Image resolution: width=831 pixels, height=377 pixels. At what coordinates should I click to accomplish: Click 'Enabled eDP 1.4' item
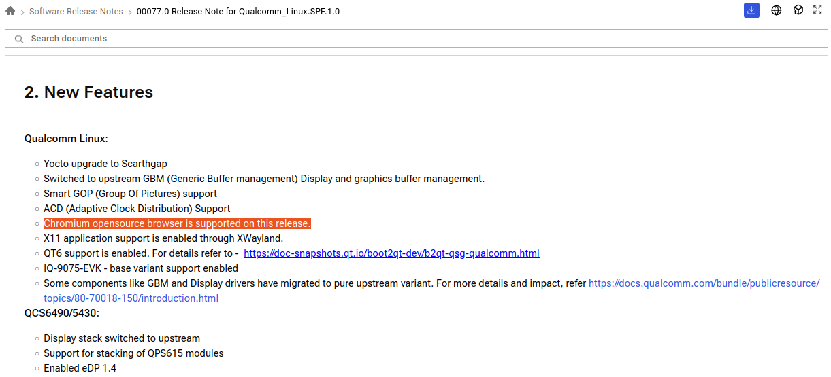point(80,368)
